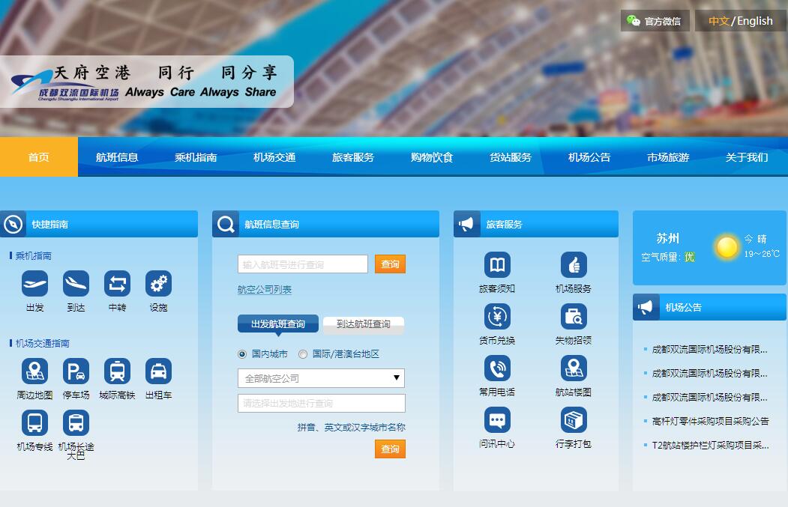Click 查询 button next to flight number field

(390, 264)
